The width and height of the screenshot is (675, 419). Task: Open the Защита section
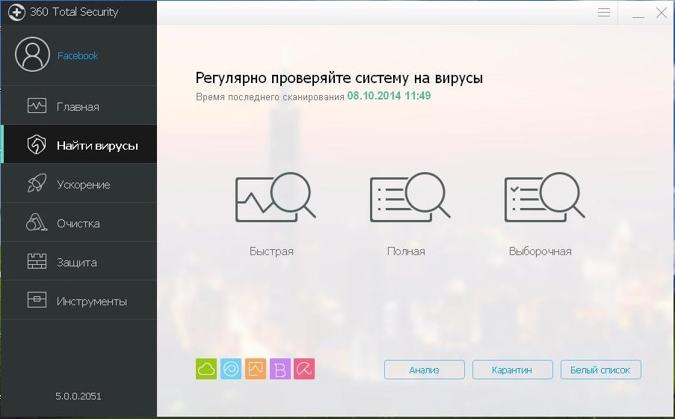(78, 261)
